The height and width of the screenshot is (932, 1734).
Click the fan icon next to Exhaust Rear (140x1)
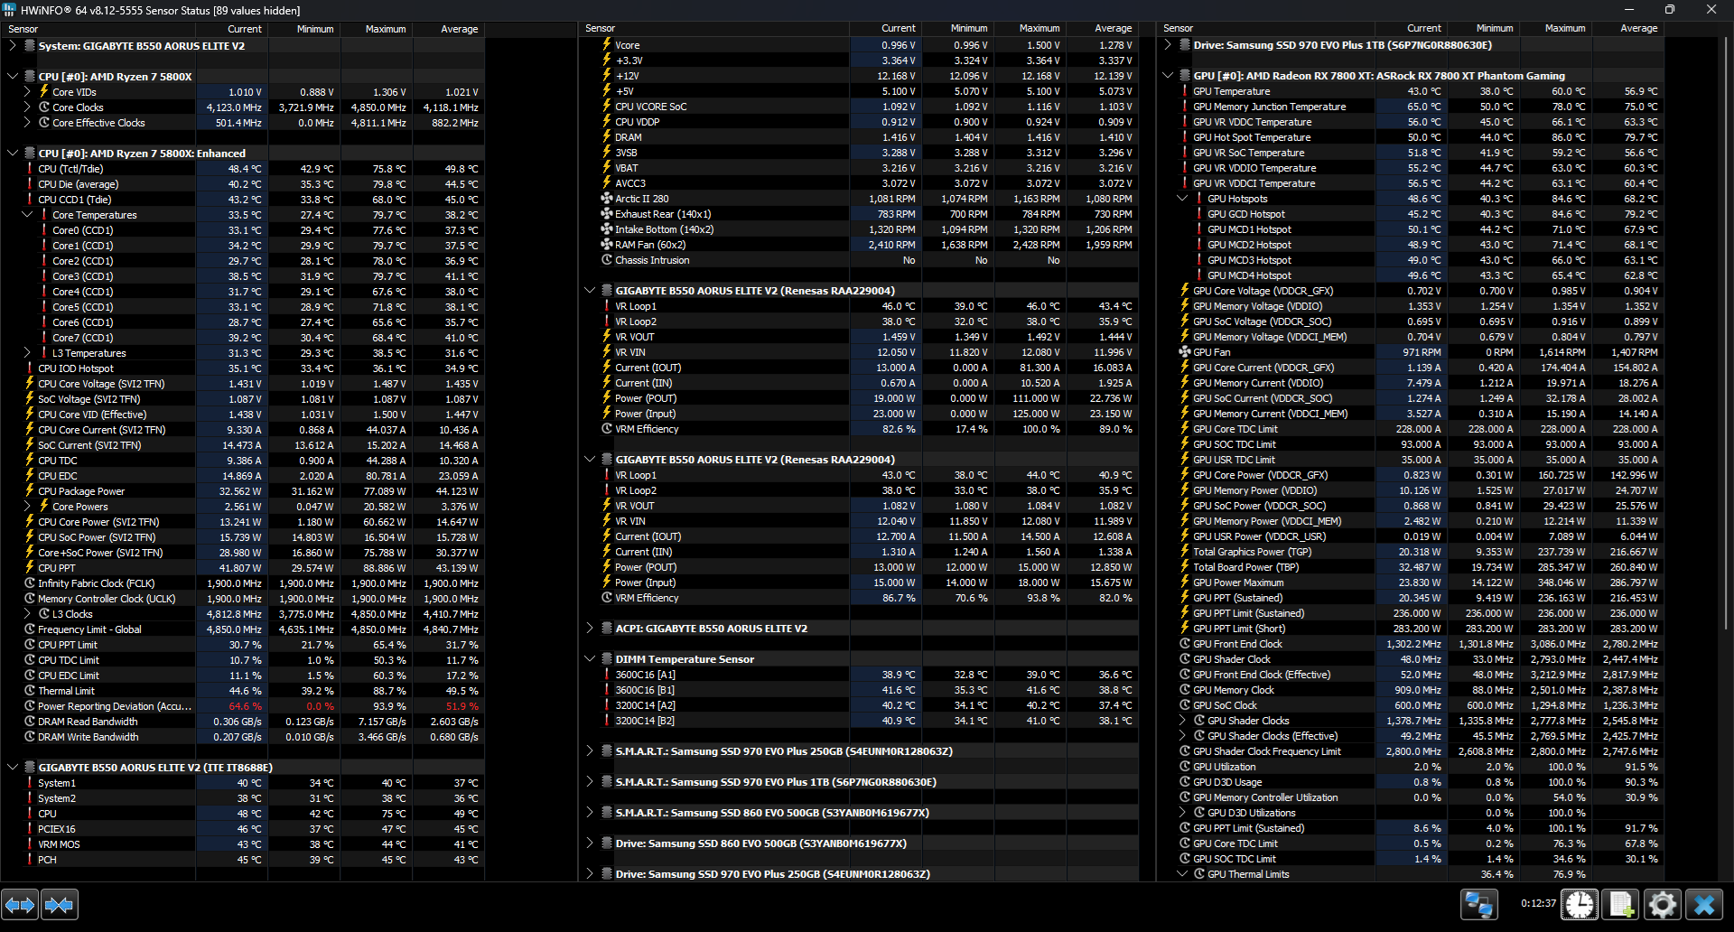point(607,214)
